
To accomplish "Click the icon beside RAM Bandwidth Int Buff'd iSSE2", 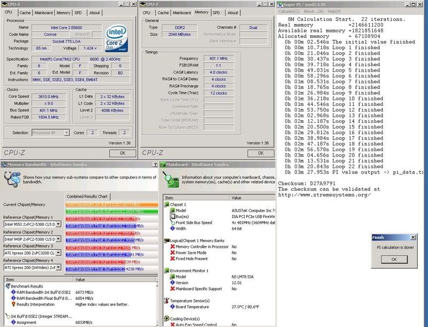I will [13, 292].
